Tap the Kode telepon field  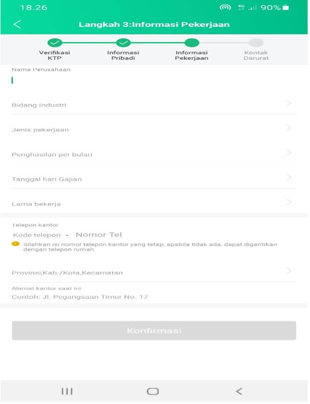click(37, 235)
